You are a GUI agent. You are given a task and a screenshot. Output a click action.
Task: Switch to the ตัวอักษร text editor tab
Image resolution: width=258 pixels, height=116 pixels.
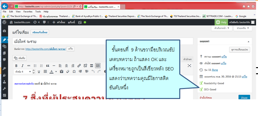(187, 59)
